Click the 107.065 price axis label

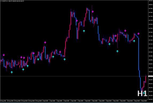coord(151,52)
